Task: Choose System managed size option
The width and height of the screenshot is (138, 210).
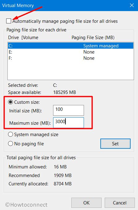Action: click(x=10, y=134)
